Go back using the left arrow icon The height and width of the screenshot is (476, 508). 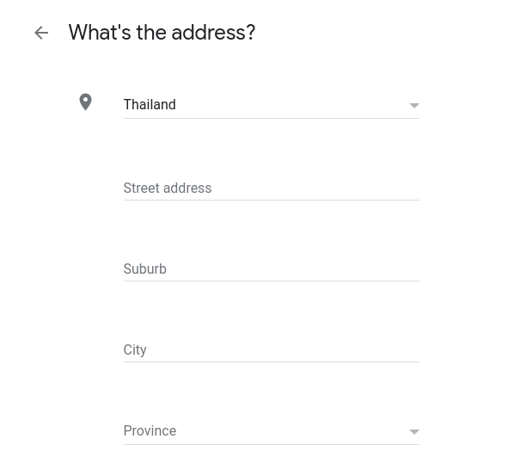pos(41,33)
